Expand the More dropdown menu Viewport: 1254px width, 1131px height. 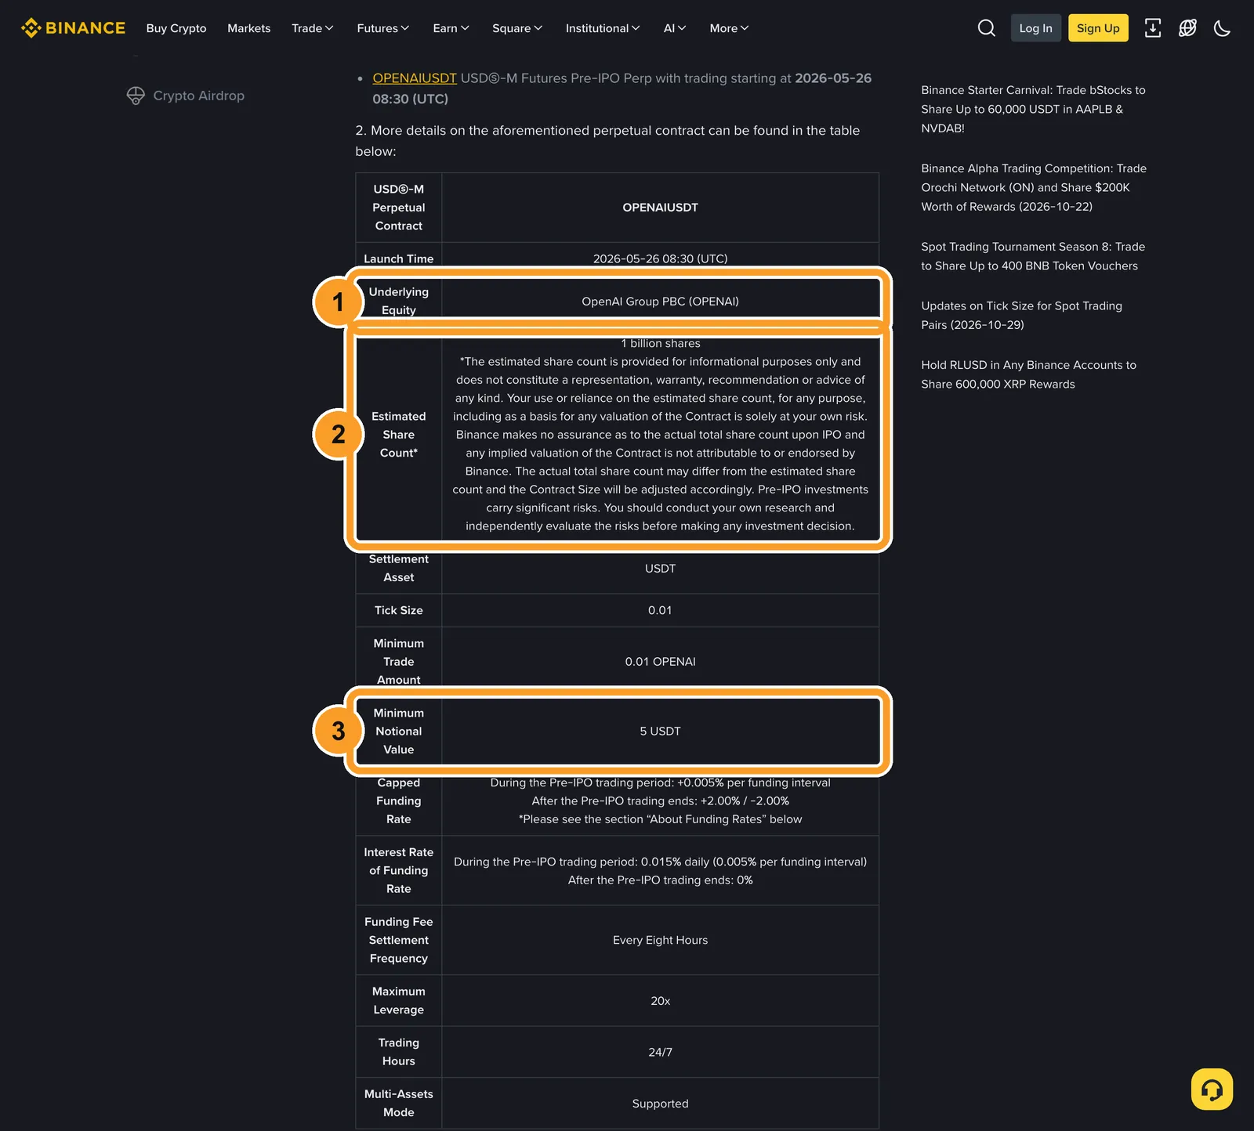pyautogui.click(x=729, y=28)
